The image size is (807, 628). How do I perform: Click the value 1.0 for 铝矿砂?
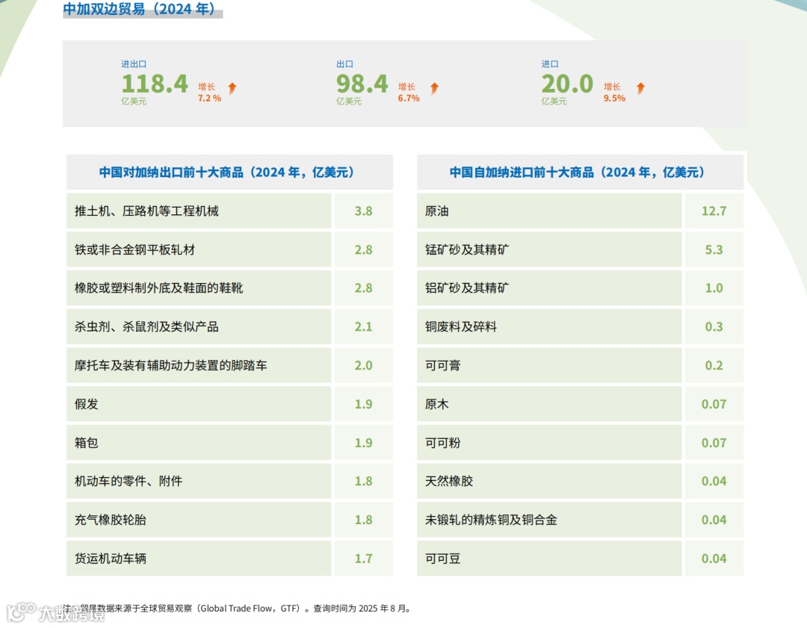(x=714, y=288)
